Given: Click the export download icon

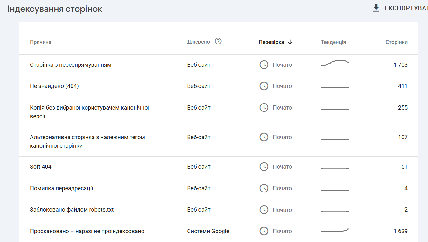Looking at the screenshot, I should point(376,8).
